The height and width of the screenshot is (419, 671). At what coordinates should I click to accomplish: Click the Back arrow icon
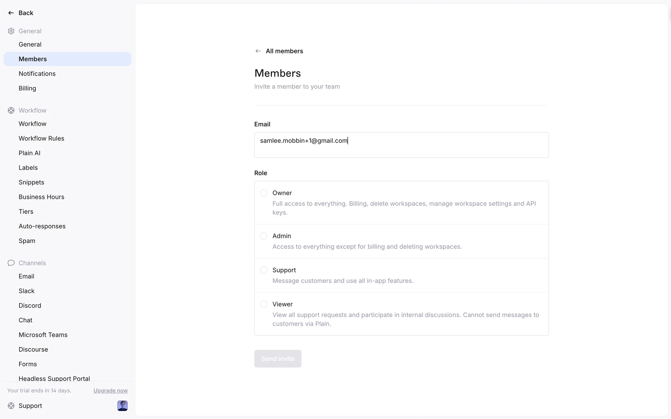click(x=11, y=13)
